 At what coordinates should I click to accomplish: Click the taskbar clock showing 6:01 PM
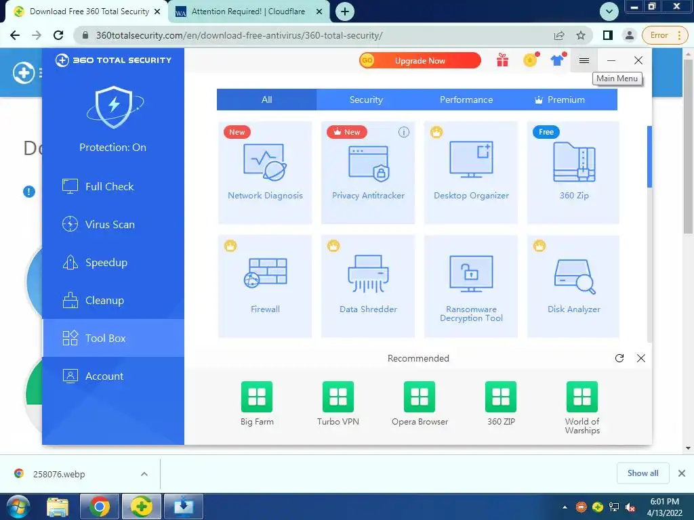point(664,507)
